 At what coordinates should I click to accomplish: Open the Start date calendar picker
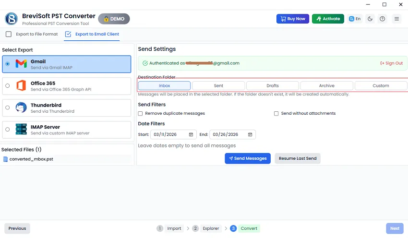191,134
